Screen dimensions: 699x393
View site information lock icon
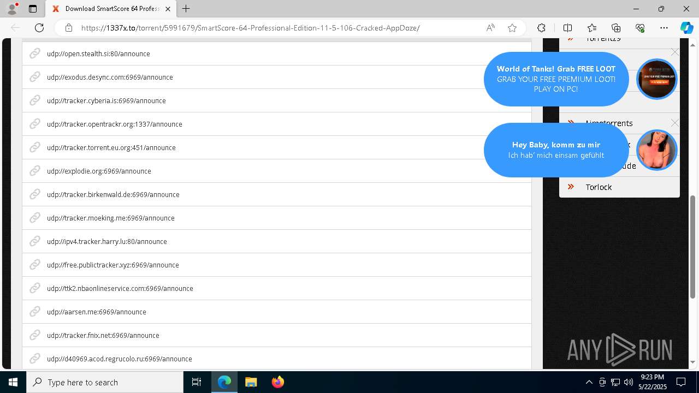69,28
